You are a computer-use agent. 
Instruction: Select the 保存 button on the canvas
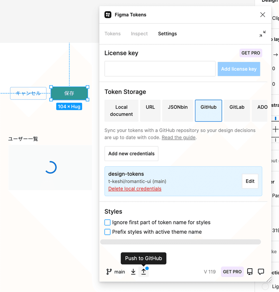[x=69, y=93]
